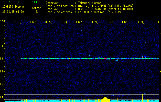
Task: Click time marker 0127
Action: 110,22
